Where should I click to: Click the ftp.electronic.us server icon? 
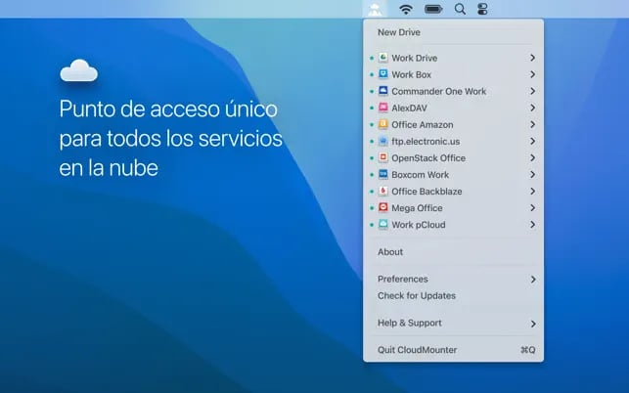tap(383, 142)
